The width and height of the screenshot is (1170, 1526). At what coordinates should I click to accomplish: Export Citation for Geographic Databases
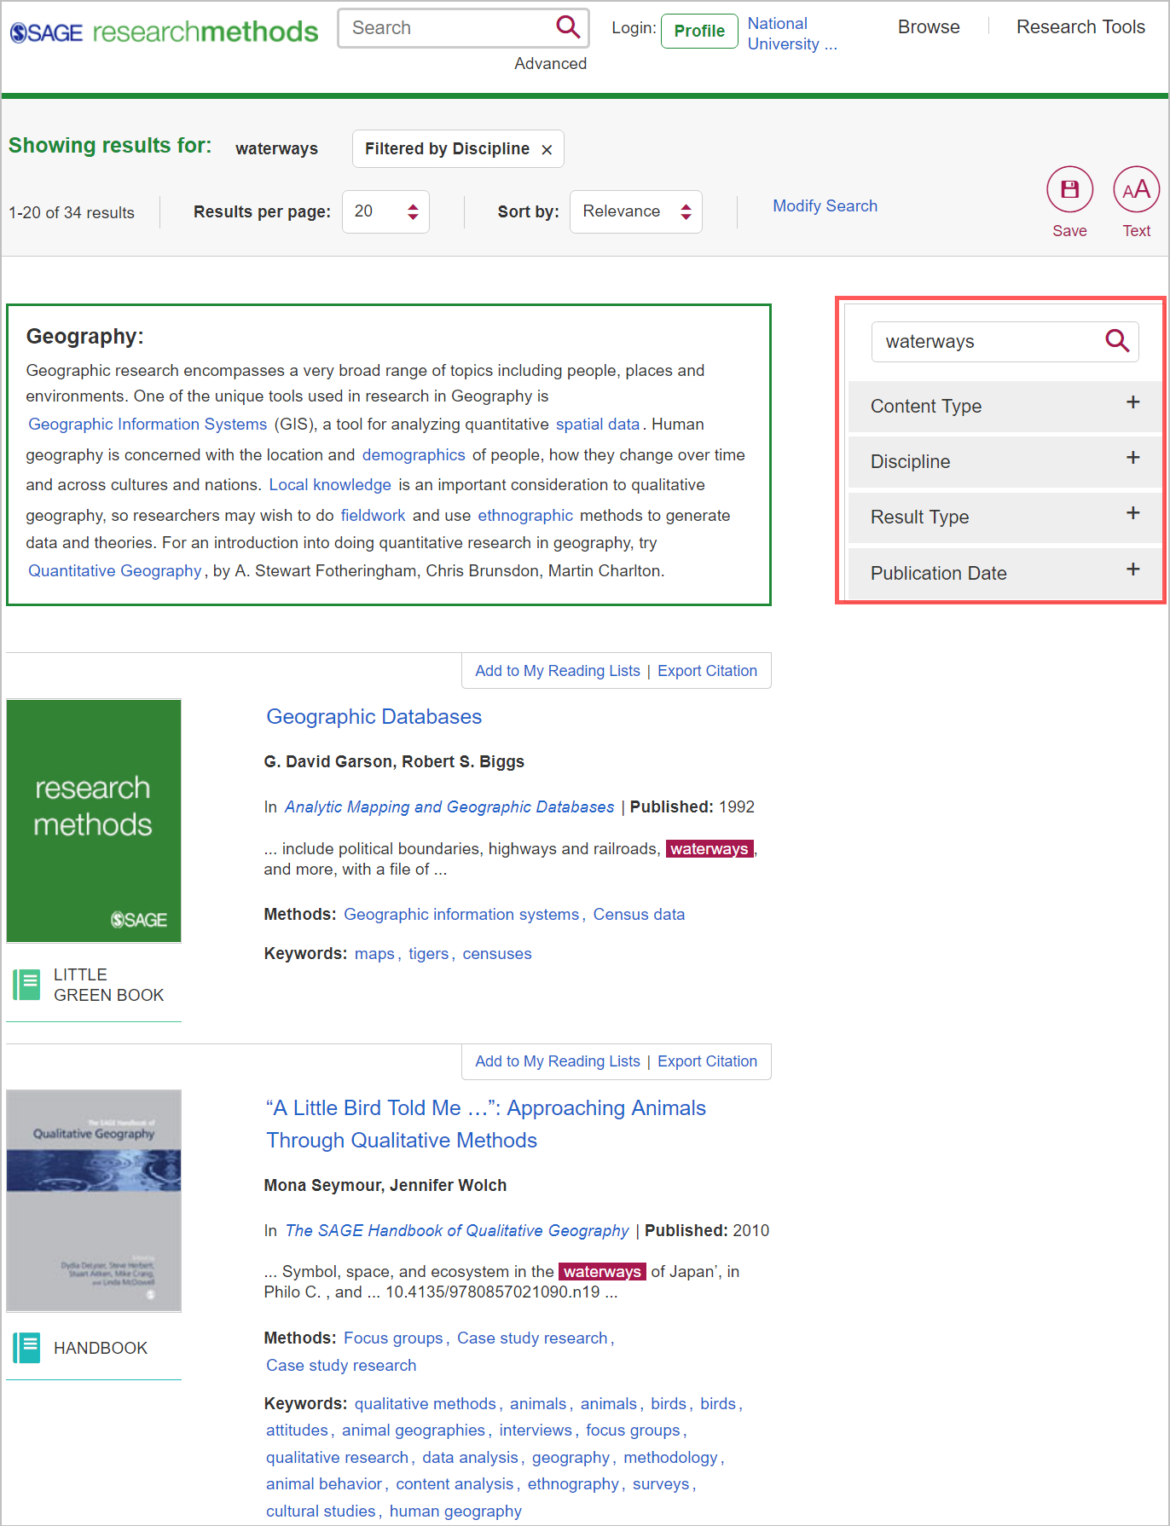pos(707,671)
